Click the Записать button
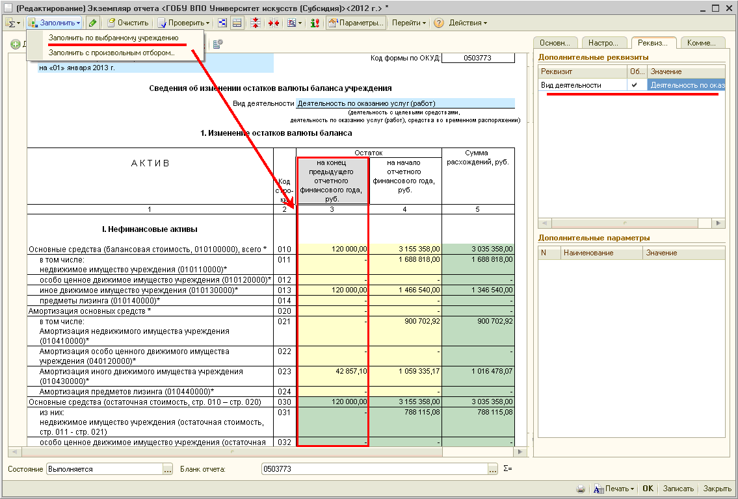738x499 pixels. (x=678, y=489)
